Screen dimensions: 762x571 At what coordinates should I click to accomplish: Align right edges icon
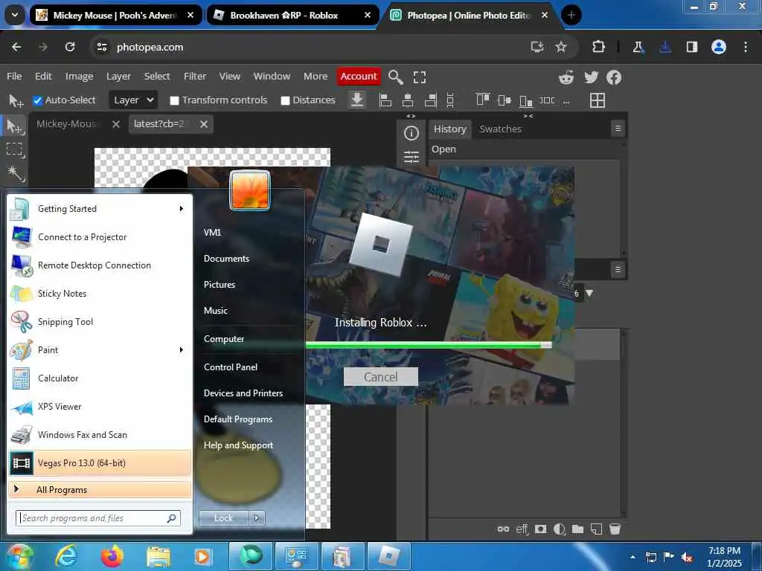coord(431,100)
